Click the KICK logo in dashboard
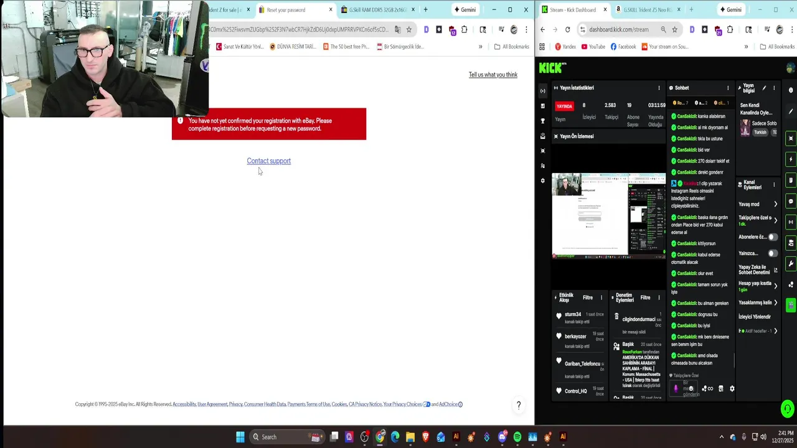This screenshot has width=797, height=448. tap(552, 68)
